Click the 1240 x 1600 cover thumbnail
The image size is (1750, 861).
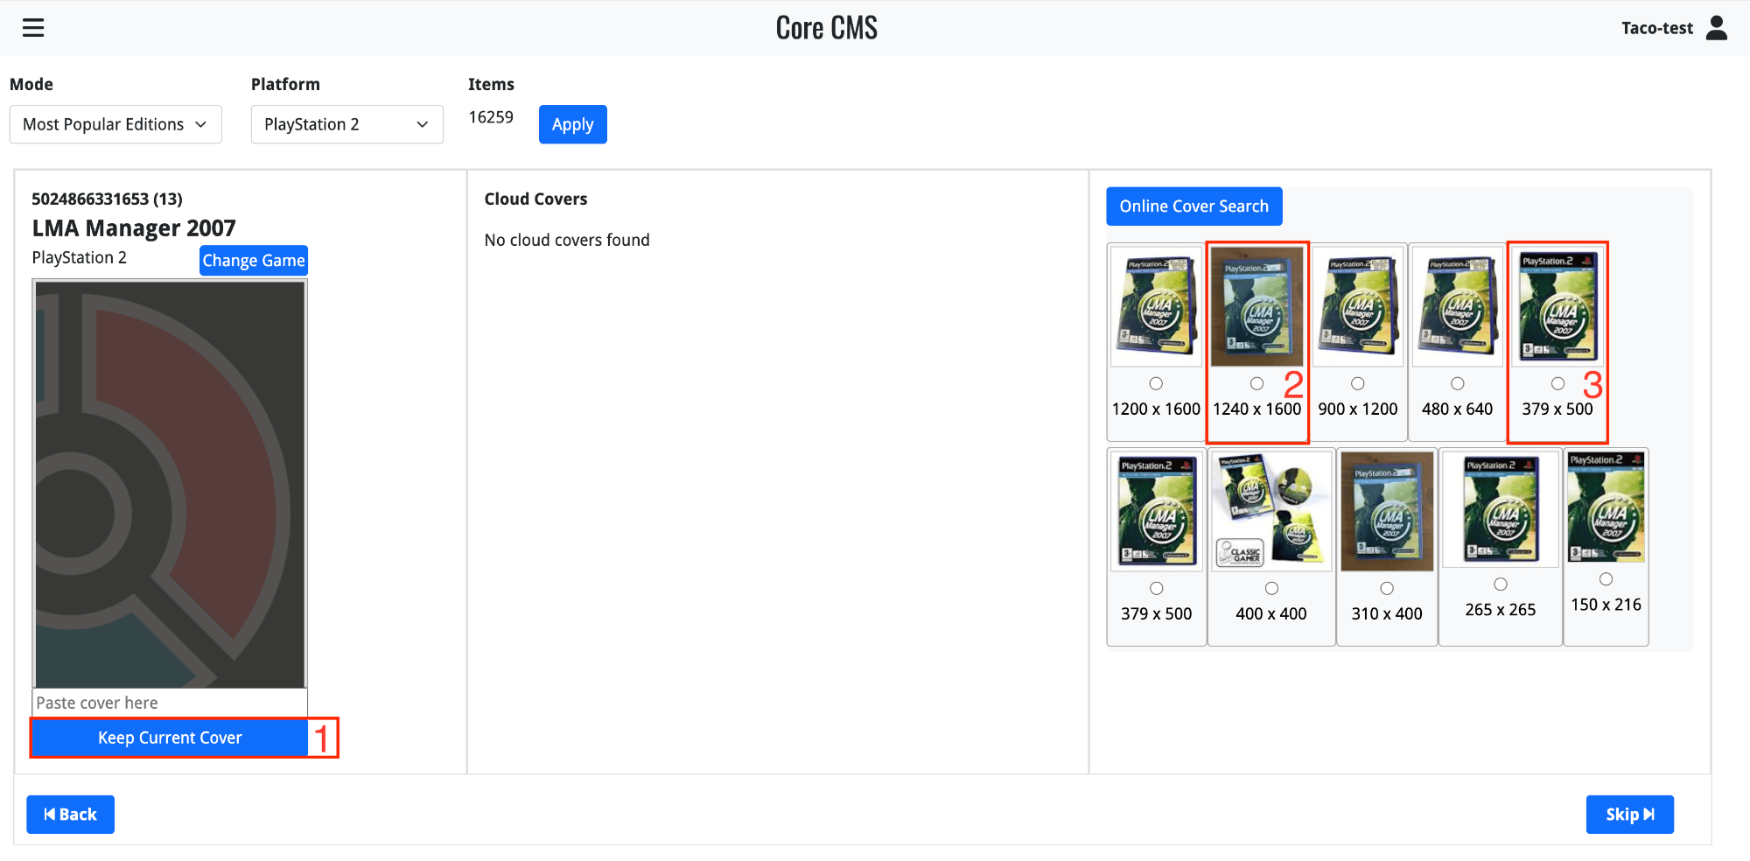click(1256, 305)
